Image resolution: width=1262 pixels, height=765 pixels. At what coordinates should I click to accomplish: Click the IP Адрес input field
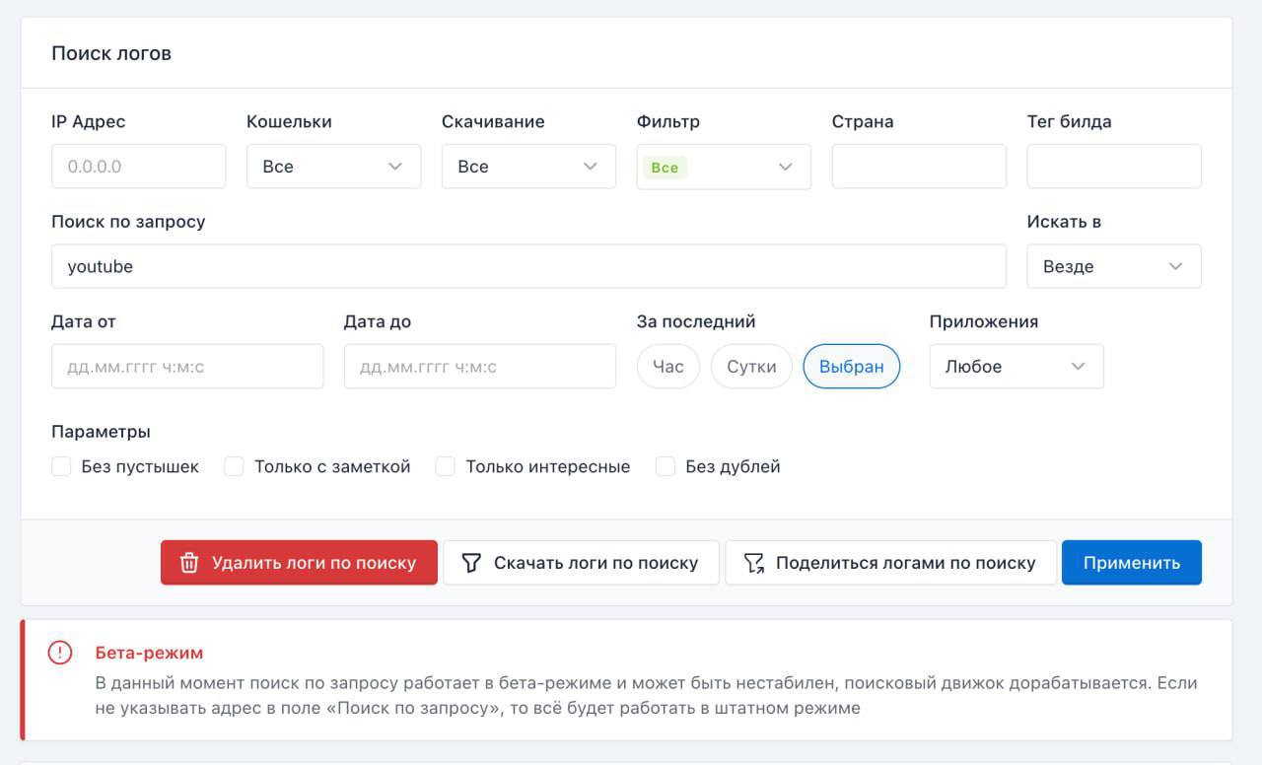pyautogui.click(x=138, y=167)
